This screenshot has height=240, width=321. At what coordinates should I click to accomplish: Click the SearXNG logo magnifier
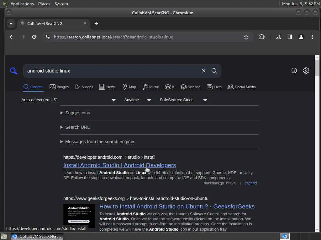13,71
